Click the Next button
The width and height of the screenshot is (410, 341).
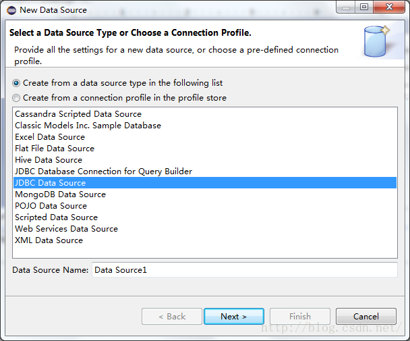(234, 317)
